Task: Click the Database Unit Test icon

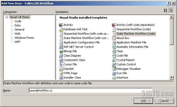Action: (x=61, y=29)
